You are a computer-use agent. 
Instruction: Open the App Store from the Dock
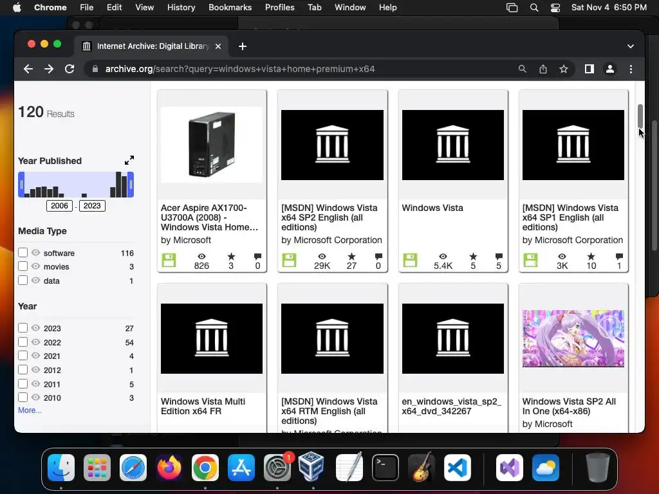241,468
